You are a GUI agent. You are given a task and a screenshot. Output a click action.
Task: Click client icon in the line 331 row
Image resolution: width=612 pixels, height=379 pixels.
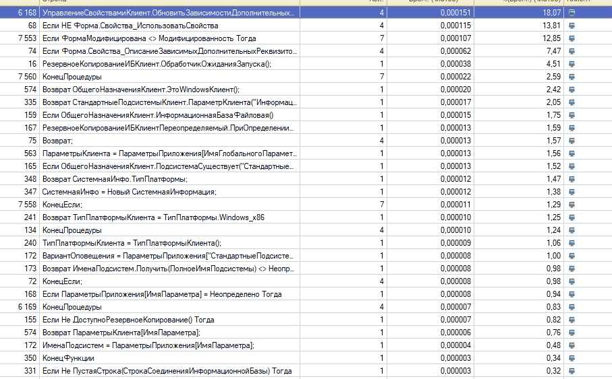click(x=572, y=371)
